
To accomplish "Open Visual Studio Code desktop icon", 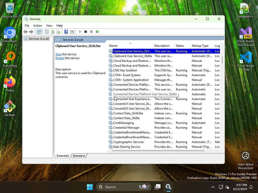I will [x=245, y=61].
